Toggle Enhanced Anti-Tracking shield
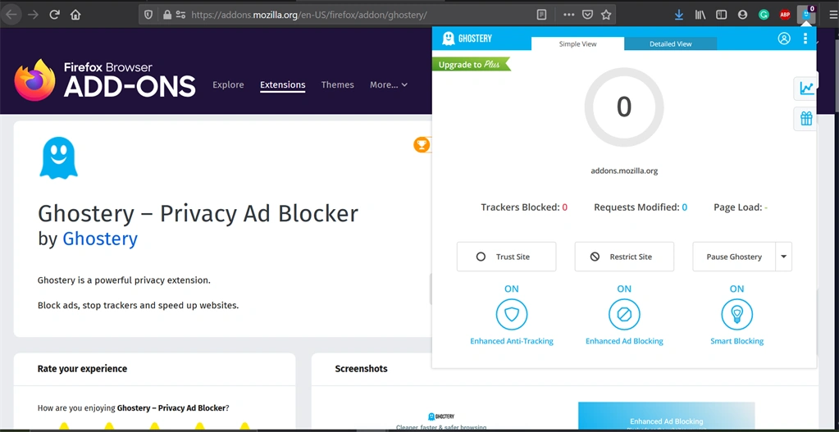839x432 pixels. tap(512, 315)
